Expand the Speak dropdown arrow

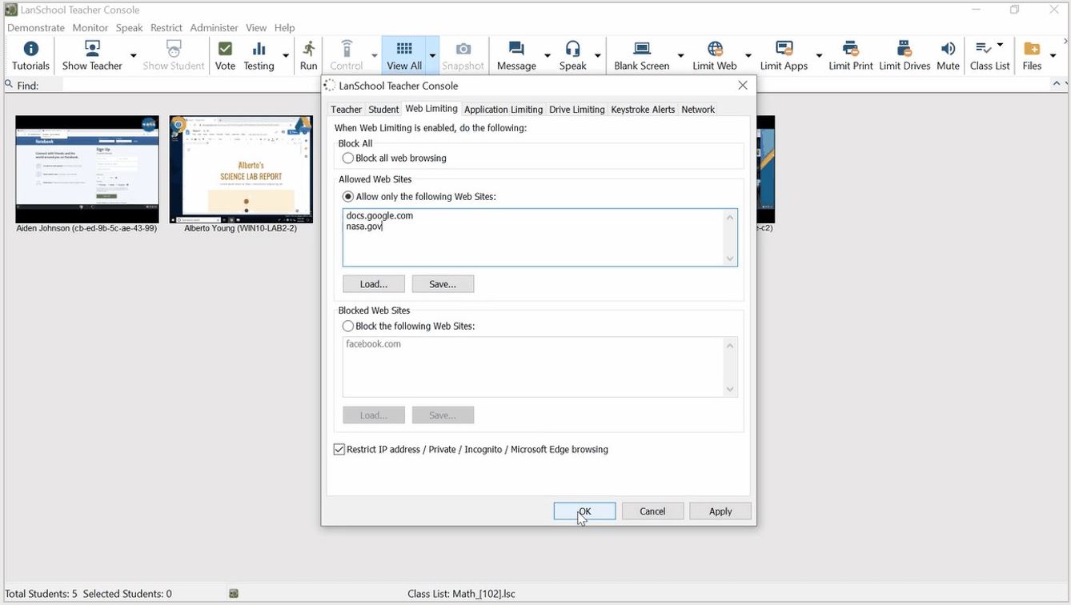pos(597,56)
